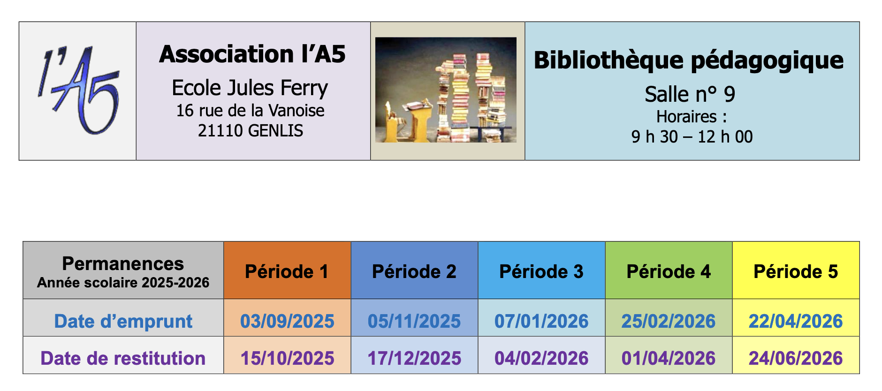This screenshot has height=391, width=882.
Task: Click the Salle n° 9 text
Action: [x=690, y=94]
